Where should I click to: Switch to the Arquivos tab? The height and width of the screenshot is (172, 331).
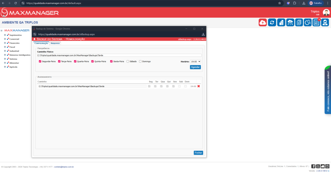coord(55,43)
